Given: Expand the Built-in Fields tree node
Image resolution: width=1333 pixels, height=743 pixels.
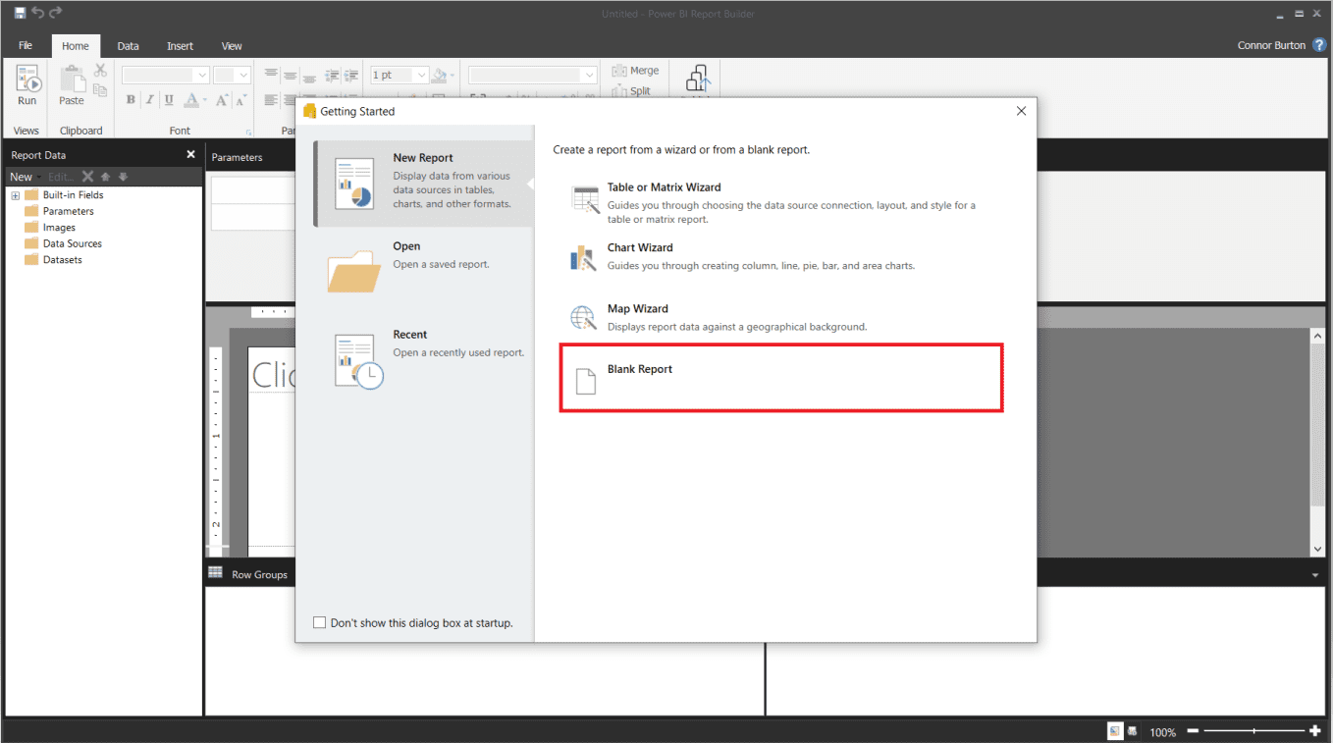Looking at the screenshot, I should (x=16, y=195).
